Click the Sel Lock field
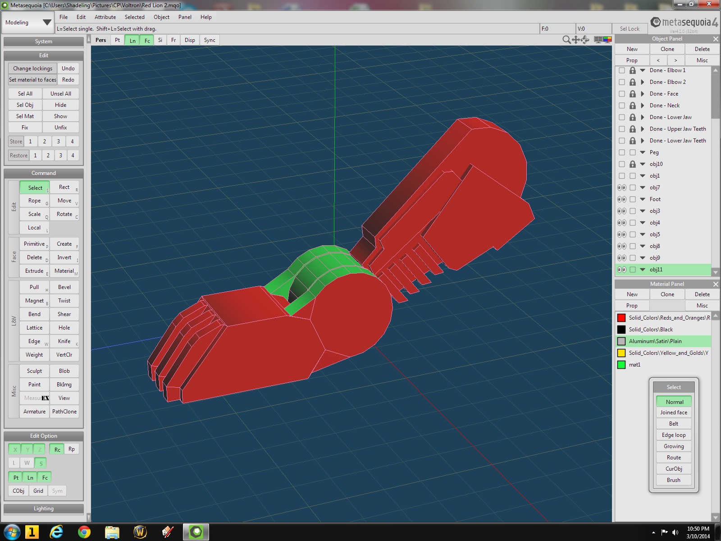The height and width of the screenshot is (541, 721). (x=630, y=29)
